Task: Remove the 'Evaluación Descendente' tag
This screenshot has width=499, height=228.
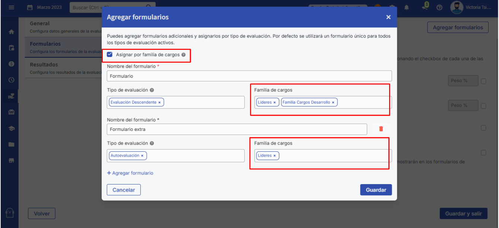Action: click(x=159, y=102)
